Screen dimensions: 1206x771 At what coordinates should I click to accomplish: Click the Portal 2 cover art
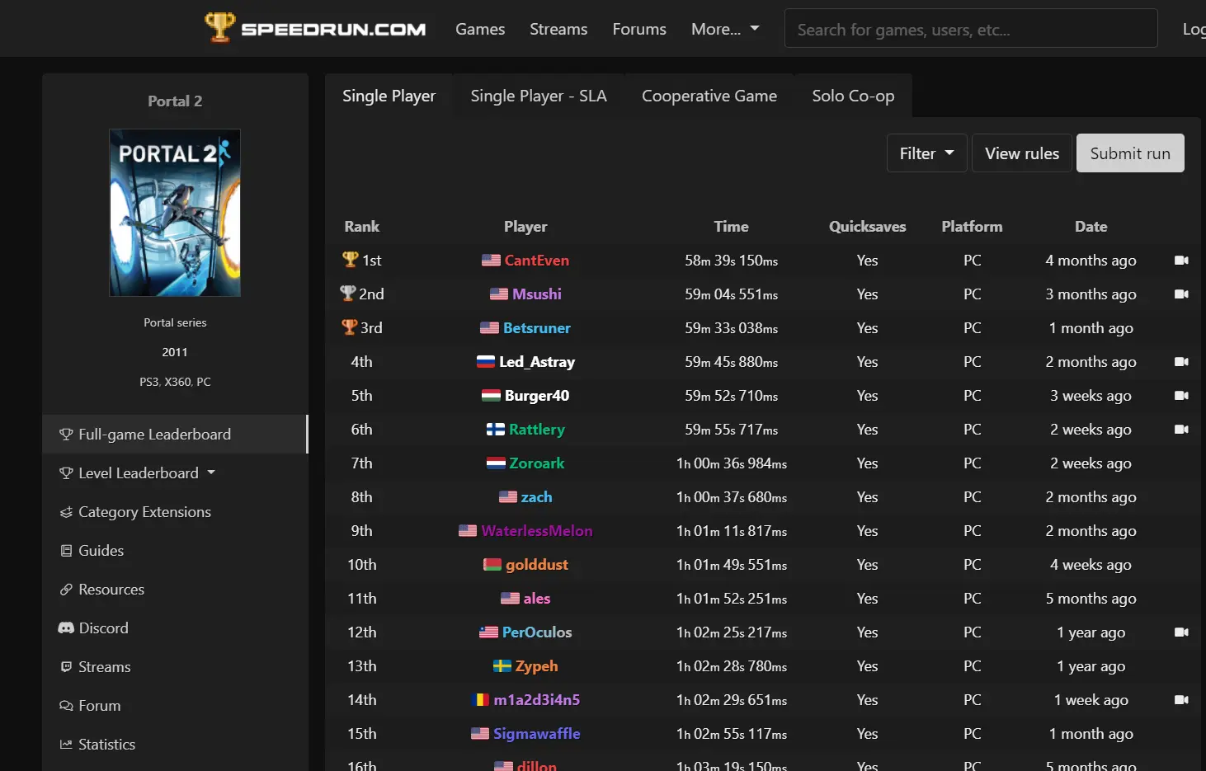coord(174,213)
